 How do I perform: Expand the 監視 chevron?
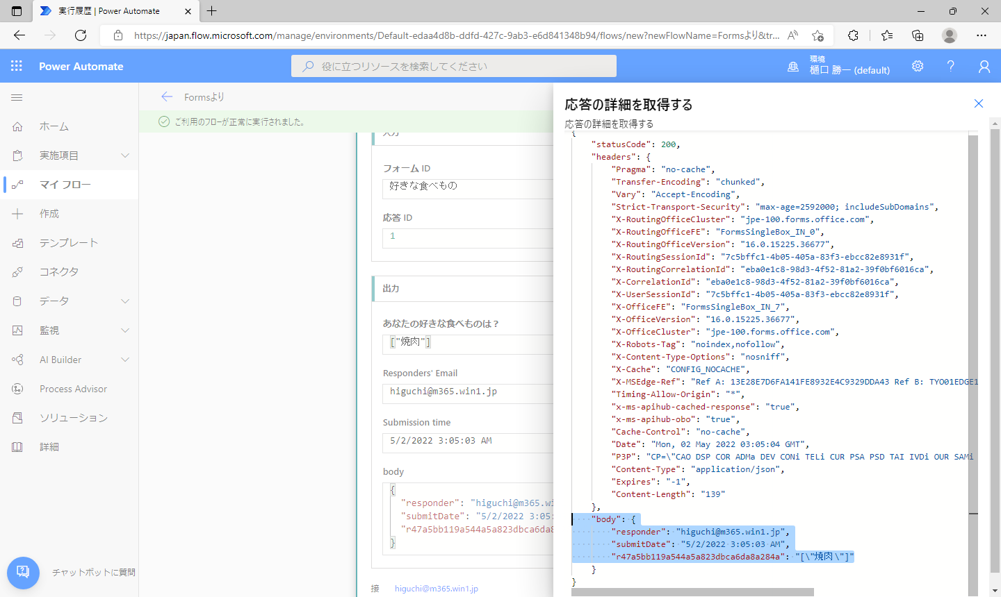(125, 330)
